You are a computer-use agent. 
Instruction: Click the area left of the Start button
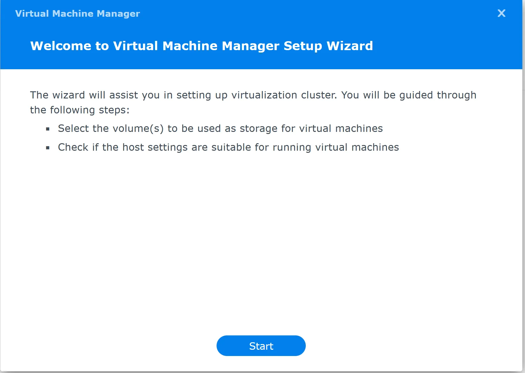click(119, 346)
